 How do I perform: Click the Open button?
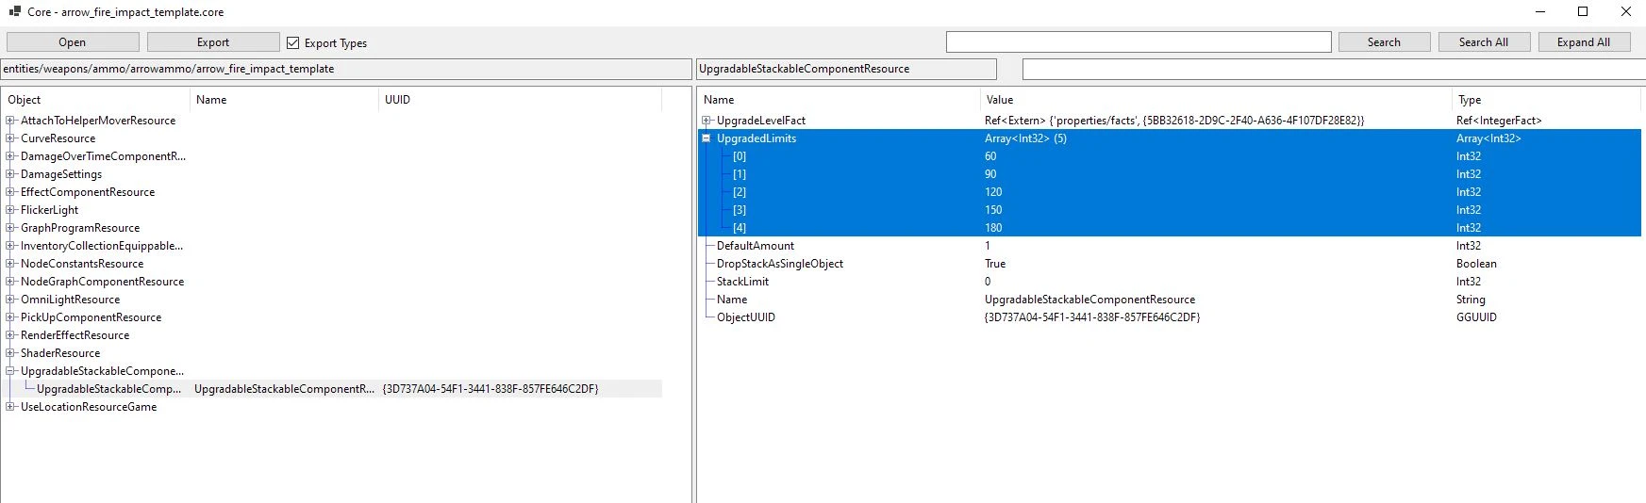point(73,42)
